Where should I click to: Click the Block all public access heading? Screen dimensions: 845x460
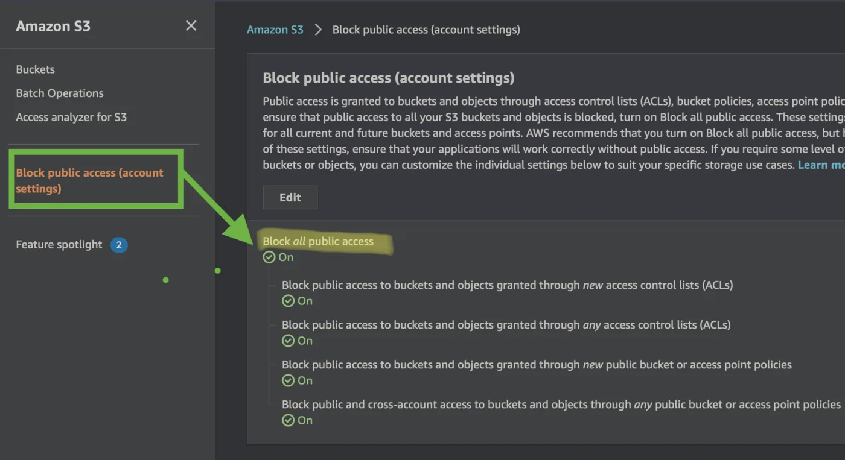(318, 241)
